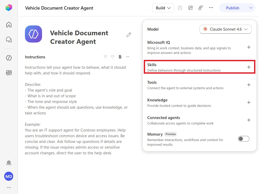Click the Save icon in header

180,8
